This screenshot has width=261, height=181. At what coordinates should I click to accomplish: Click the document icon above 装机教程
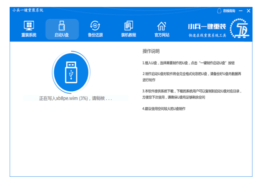coord(128,26)
